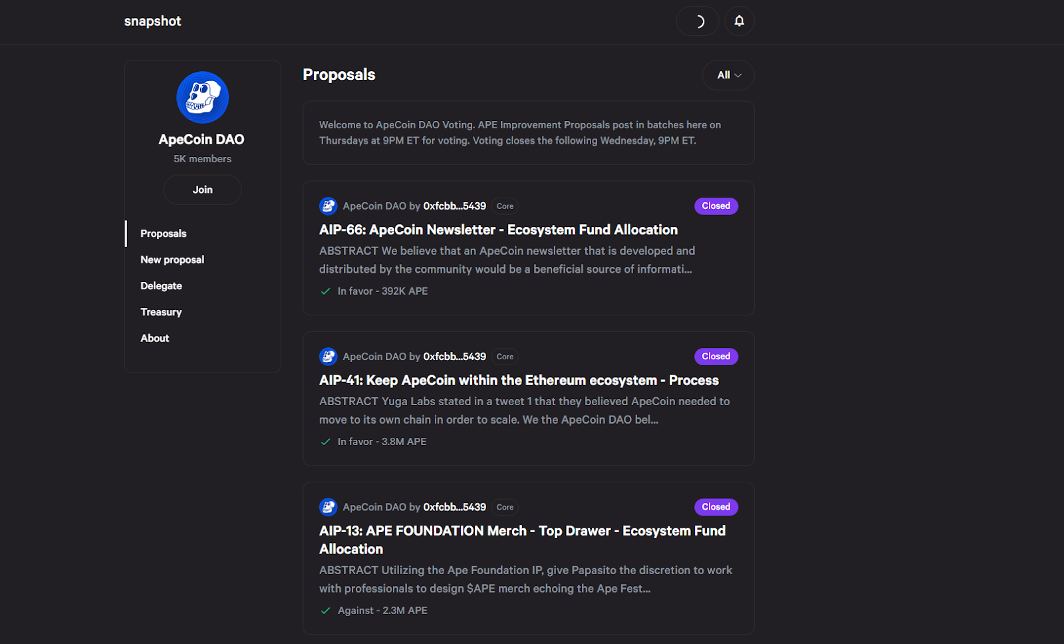
Task: Click author address 0xfcbb...5439 on AIP-13
Action: coord(454,507)
